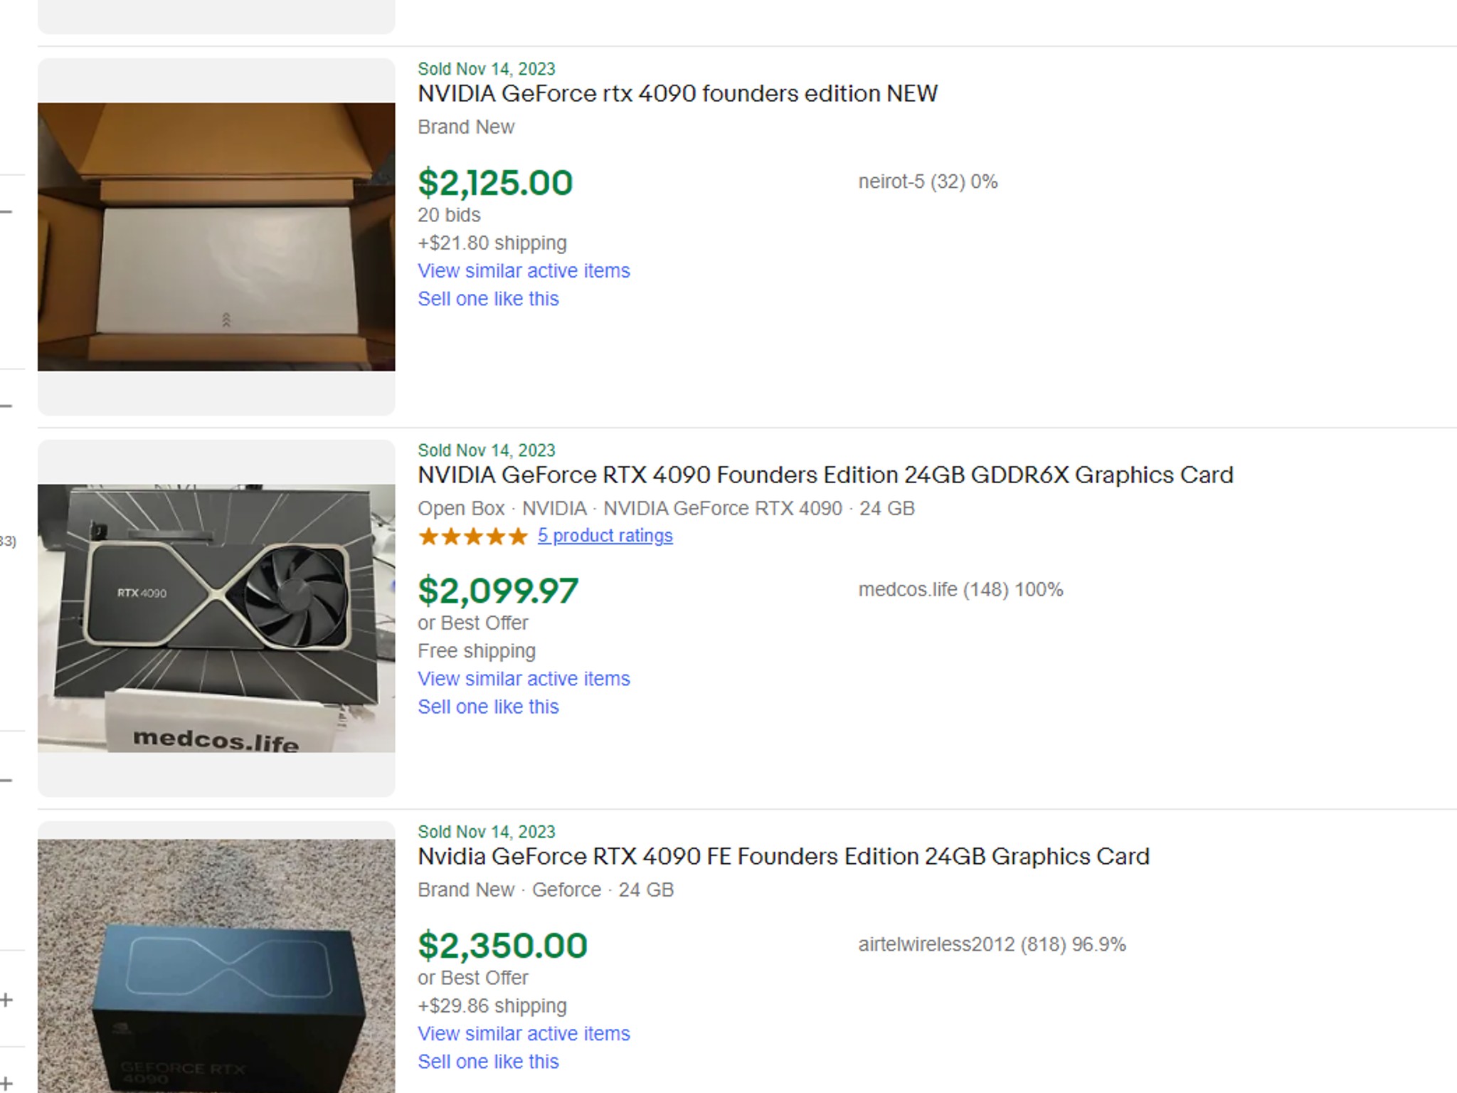Expand the lowest plus-sign filter section in sidebar
Screen dimensions: 1457x1093
[x=6, y=1083]
